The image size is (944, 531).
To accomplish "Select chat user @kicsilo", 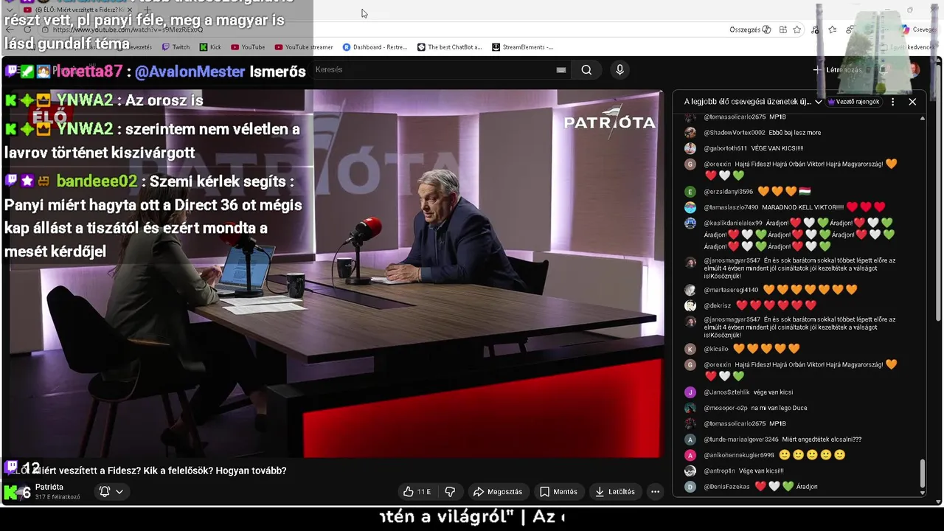I will (x=715, y=349).
